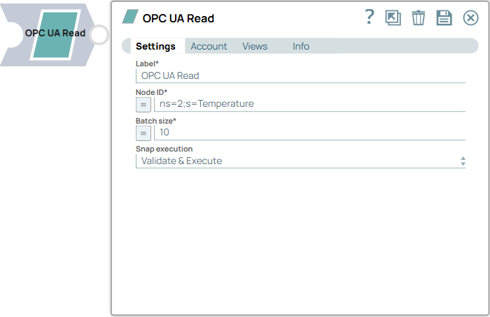Click the teal snap icon in dialog header
The height and width of the screenshot is (317, 490).
(130, 17)
